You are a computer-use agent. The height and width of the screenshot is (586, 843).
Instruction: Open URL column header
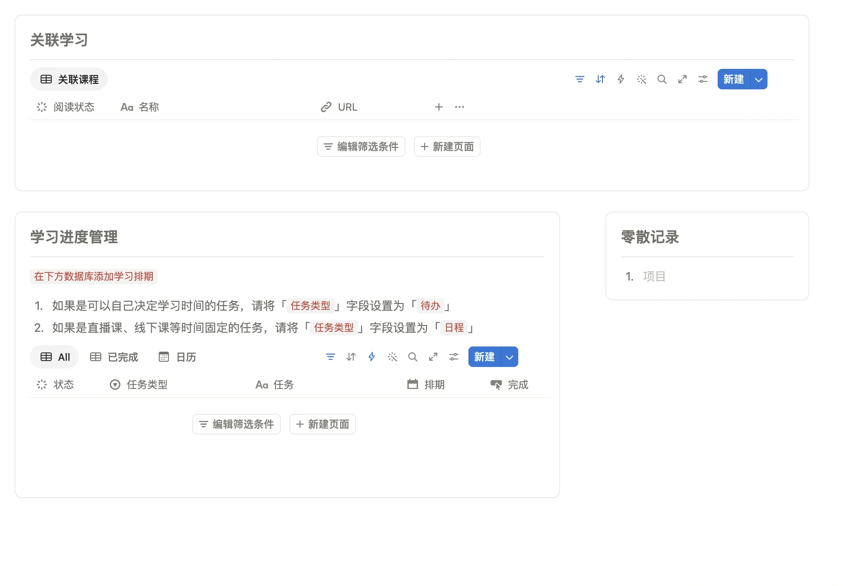pos(339,107)
